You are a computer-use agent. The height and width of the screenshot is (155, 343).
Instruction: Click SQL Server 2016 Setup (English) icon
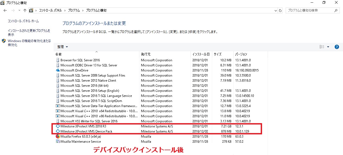58,91
